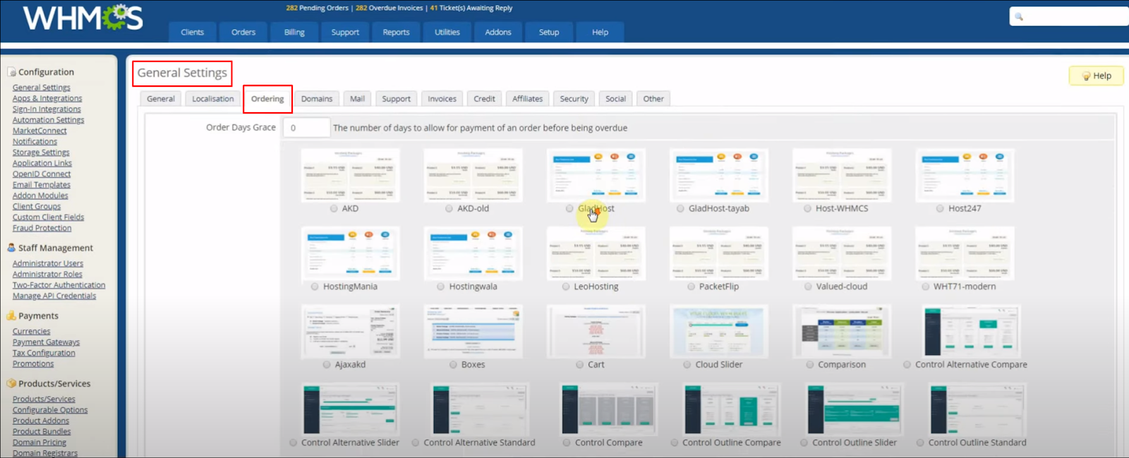1129x458 pixels.
Task: Click the Help lightbulb icon
Action: point(1087,76)
